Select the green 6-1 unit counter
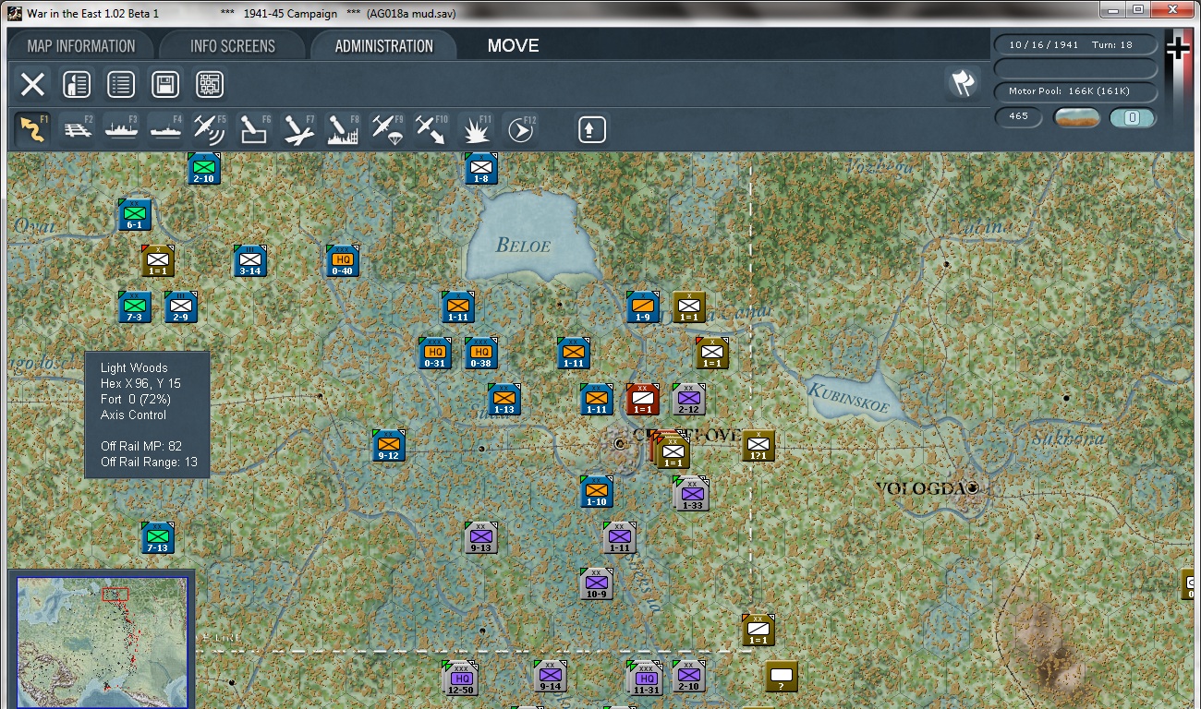Screen dimensions: 1201x709 click(135, 214)
